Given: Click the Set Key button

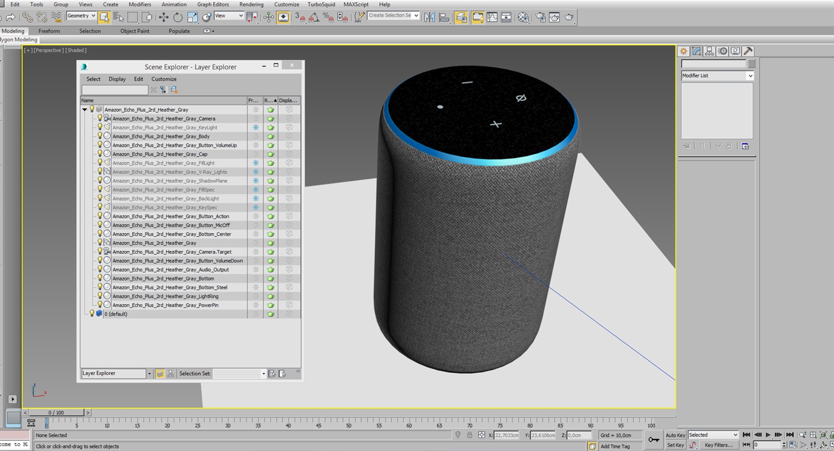Looking at the screenshot, I should [x=675, y=445].
